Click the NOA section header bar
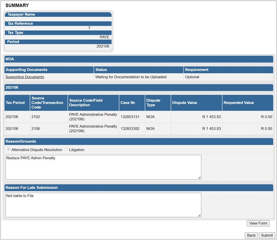 [138, 59]
